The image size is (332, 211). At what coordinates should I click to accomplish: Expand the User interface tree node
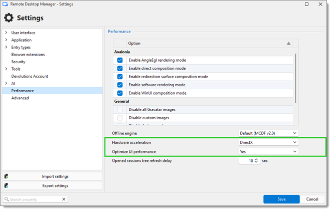point(6,33)
